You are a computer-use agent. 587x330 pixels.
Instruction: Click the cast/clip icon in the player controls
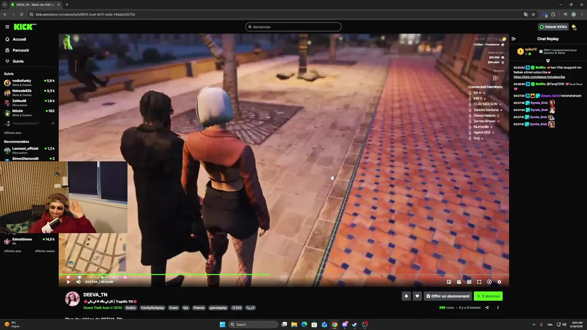[459, 282]
